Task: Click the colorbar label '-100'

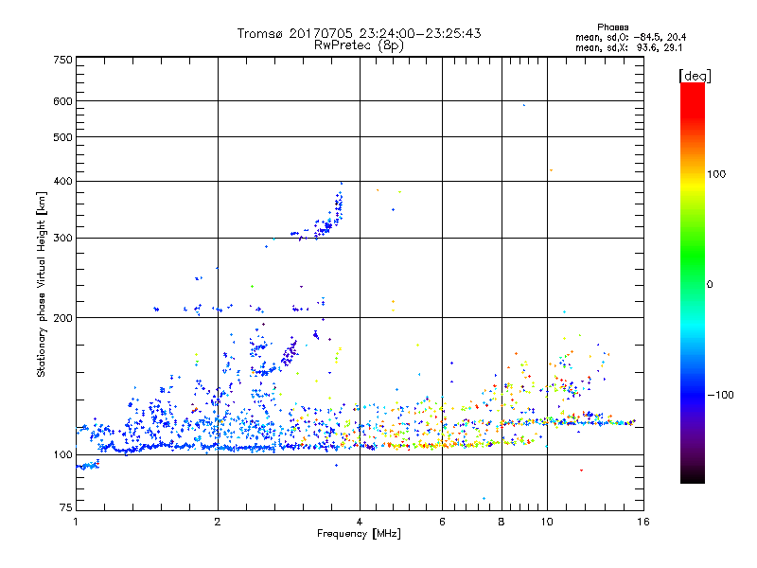Action: tap(720, 395)
